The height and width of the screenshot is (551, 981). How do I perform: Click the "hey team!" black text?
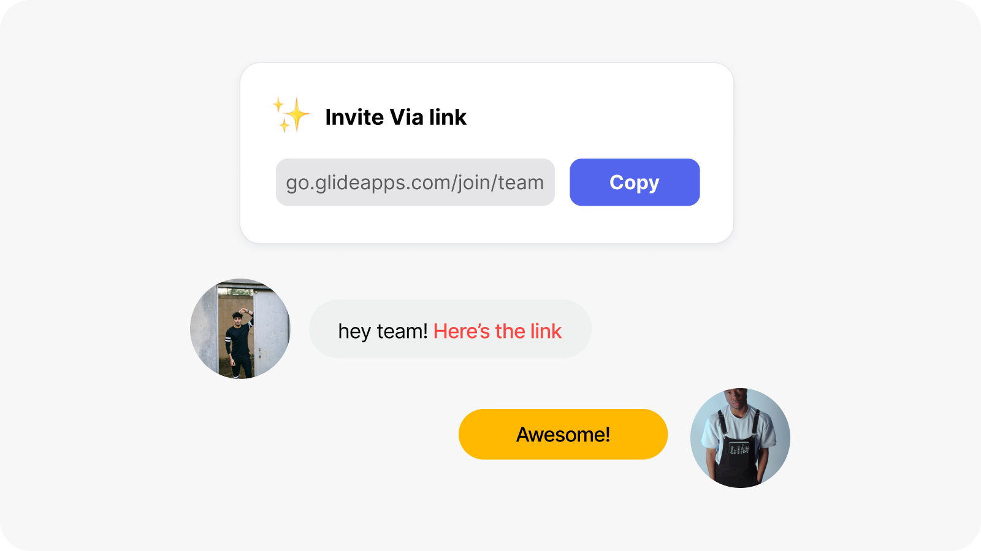(x=383, y=331)
